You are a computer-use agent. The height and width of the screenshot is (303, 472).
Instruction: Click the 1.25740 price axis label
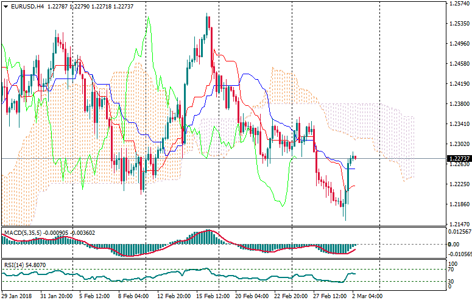[x=458, y=4]
